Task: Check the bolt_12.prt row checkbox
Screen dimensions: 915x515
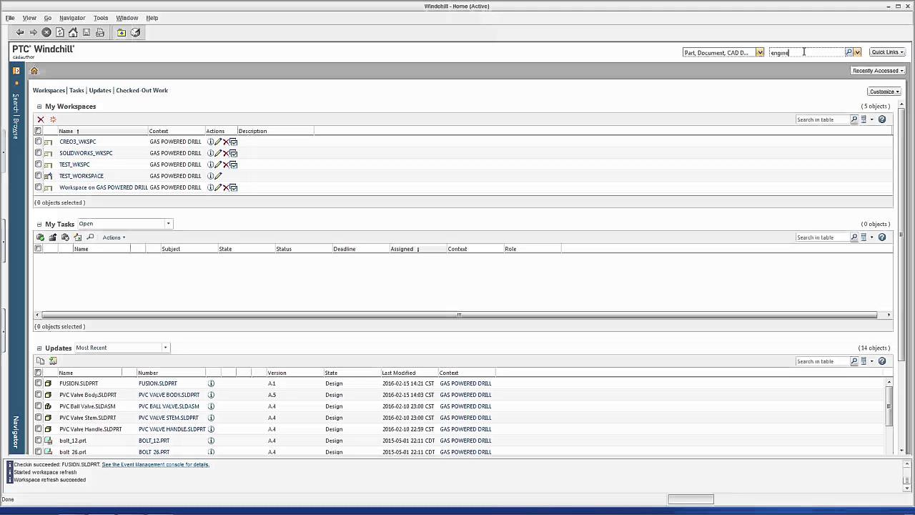Action: (x=39, y=441)
